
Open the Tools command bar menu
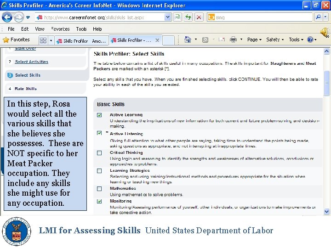point(296,39)
